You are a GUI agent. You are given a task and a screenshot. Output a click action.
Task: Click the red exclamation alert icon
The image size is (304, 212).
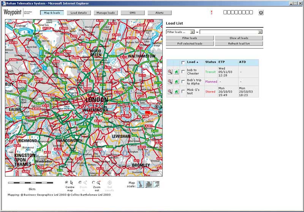(x=211, y=13)
